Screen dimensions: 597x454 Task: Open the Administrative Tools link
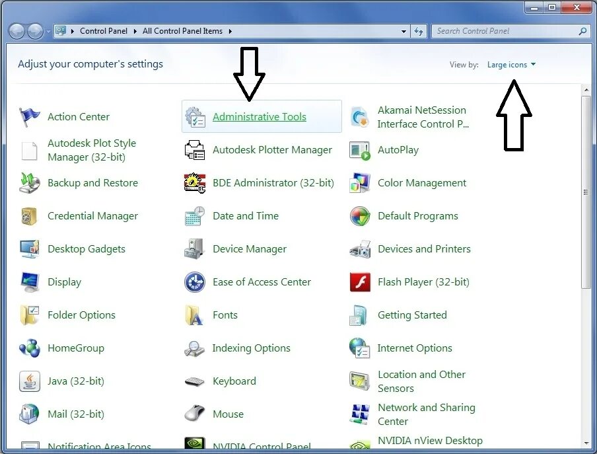[x=260, y=117]
